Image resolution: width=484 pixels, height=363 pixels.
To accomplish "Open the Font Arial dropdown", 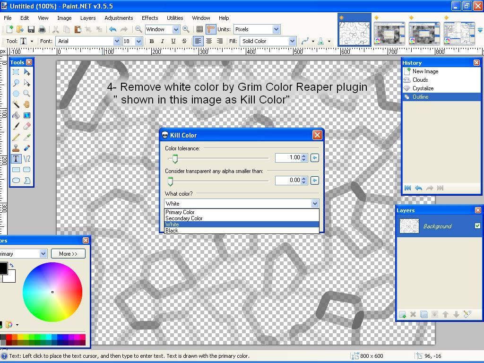I will 117,41.
